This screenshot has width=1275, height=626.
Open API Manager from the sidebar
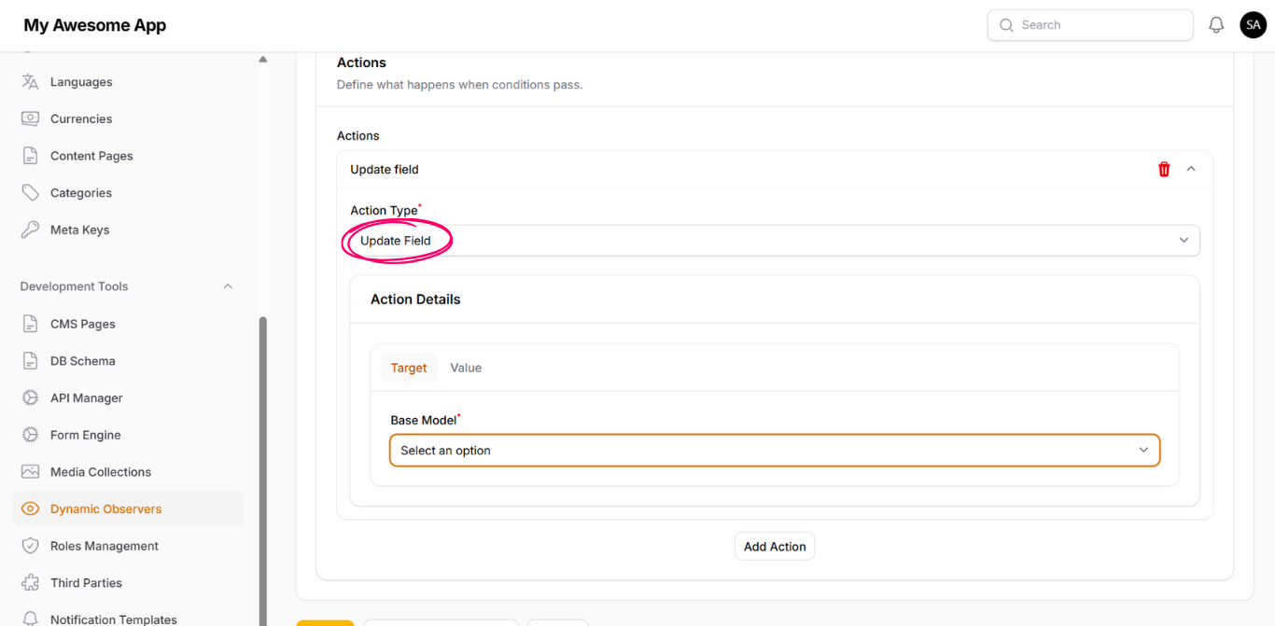(86, 398)
